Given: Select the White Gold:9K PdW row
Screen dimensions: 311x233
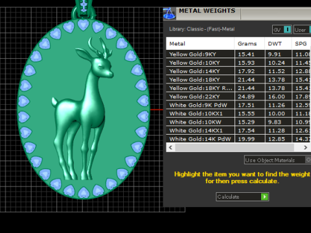Looking at the screenshot, I should tap(238, 105).
